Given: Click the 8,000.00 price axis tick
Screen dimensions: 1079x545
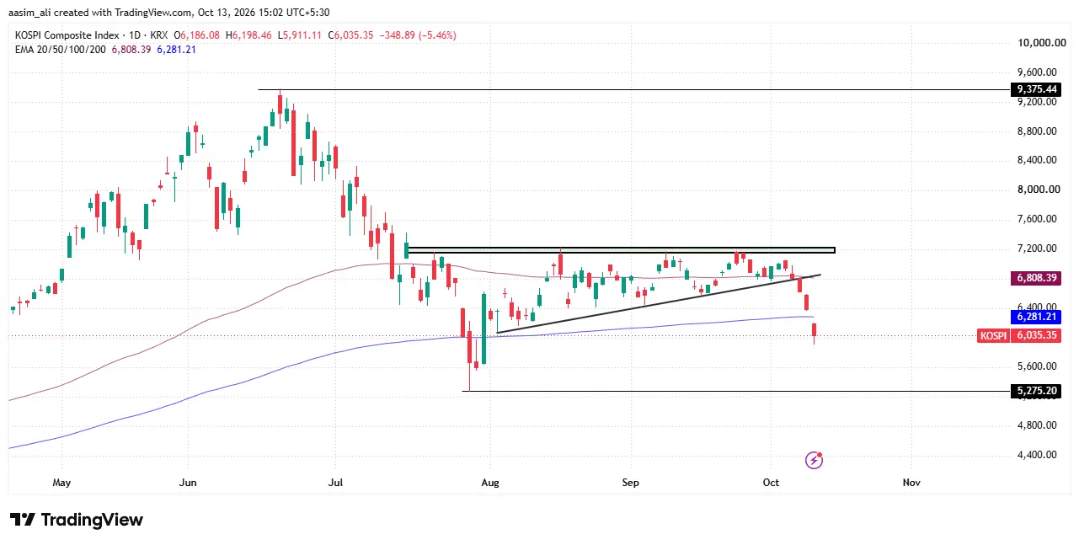Looking at the screenshot, I should 1037,190.
